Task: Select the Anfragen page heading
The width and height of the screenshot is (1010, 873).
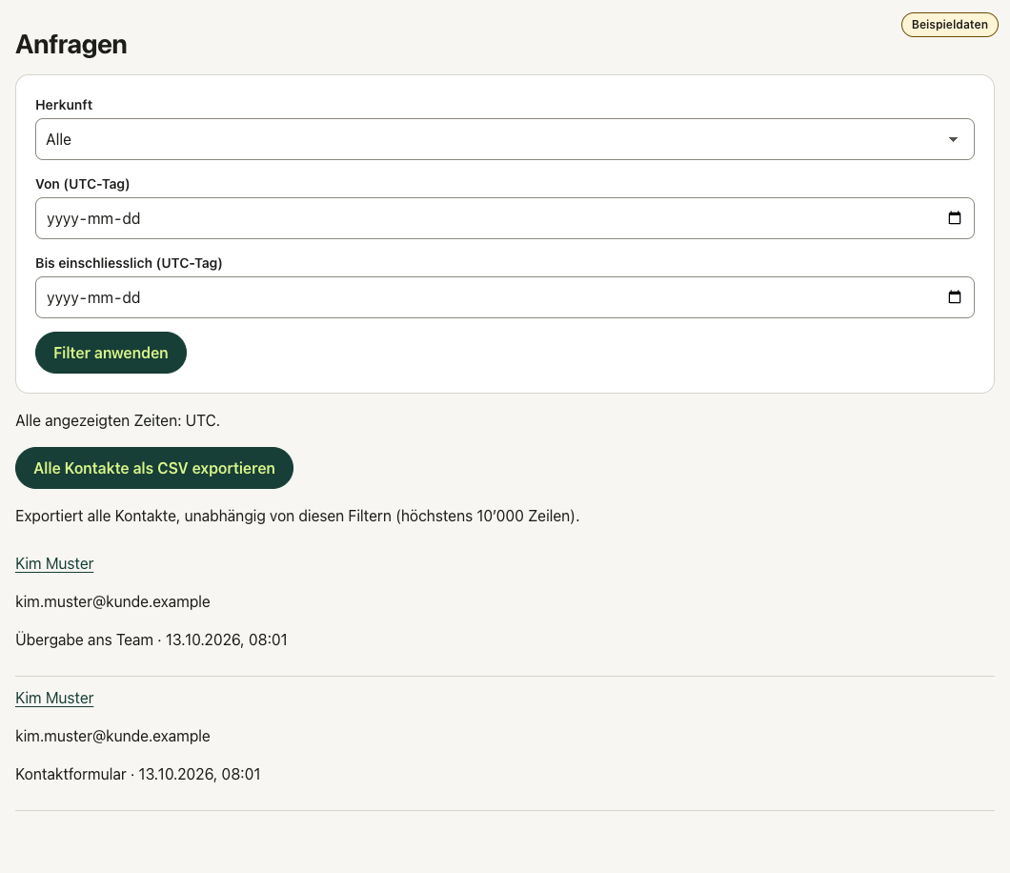Action: click(71, 45)
